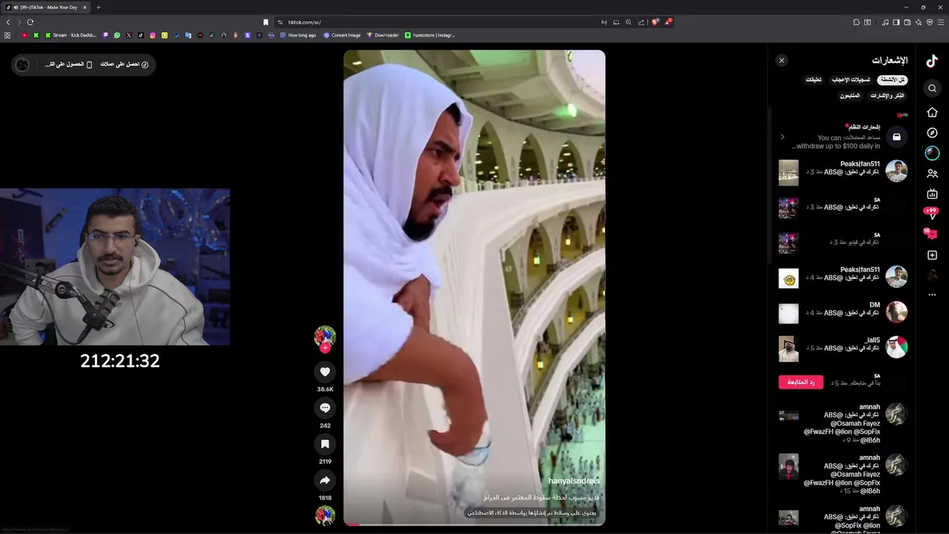Image resolution: width=949 pixels, height=534 pixels.
Task: Open the system notifications inbox icon
Action: pos(896,137)
